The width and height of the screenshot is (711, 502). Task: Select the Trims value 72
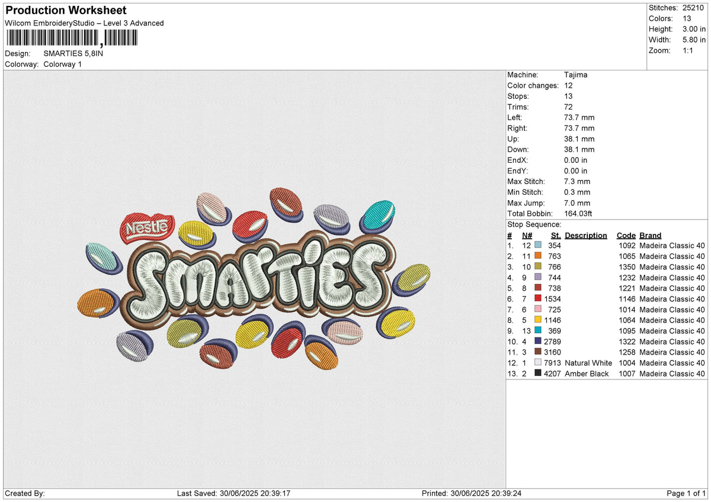(x=569, y=107)
